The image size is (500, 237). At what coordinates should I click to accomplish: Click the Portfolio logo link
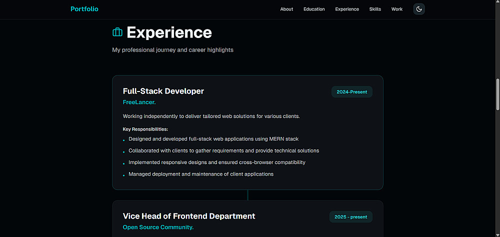pos(84,9)
